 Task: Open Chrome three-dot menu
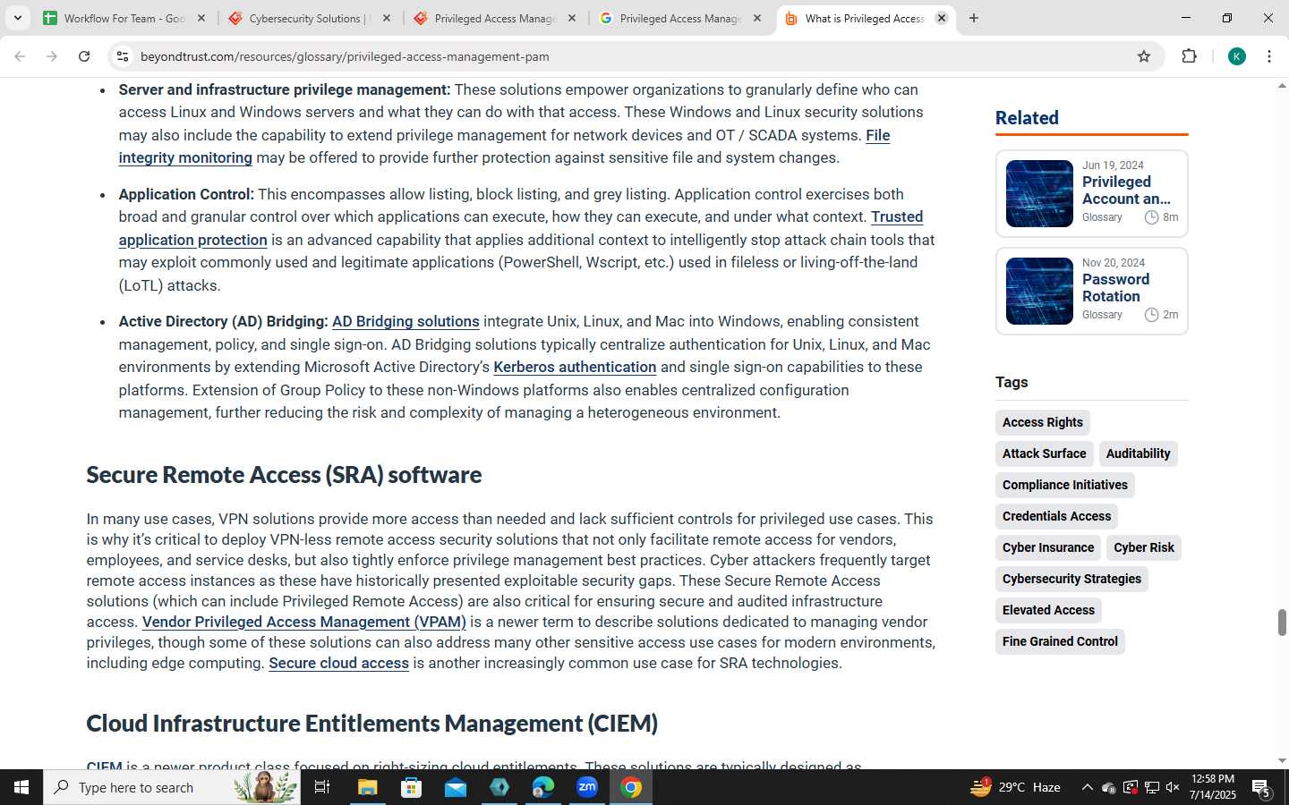tap(1269, 56)
